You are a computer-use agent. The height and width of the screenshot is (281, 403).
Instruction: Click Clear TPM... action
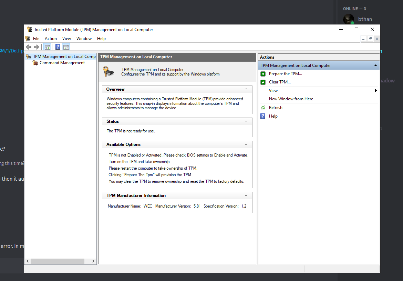coord(280,82)
